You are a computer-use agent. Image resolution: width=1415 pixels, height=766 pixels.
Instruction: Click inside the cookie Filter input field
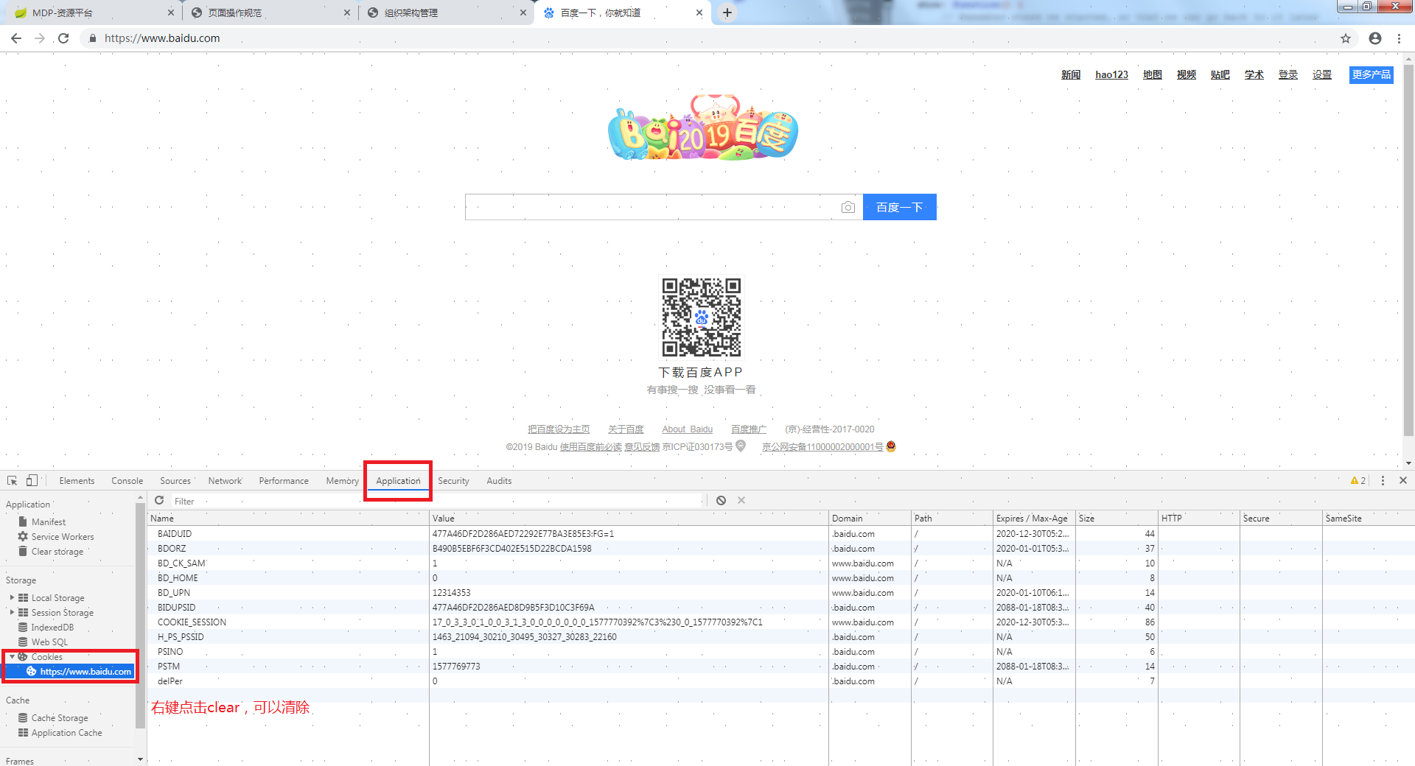click(x=368, y=500)
